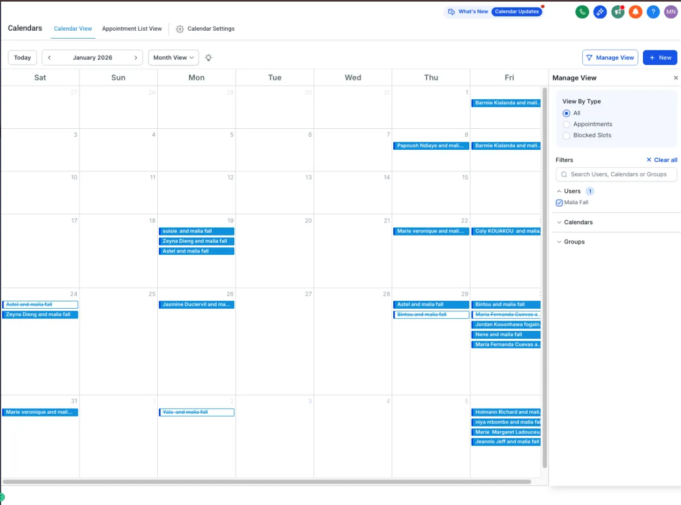
Task: Click the What's New icon
Action: pos(451,11)
